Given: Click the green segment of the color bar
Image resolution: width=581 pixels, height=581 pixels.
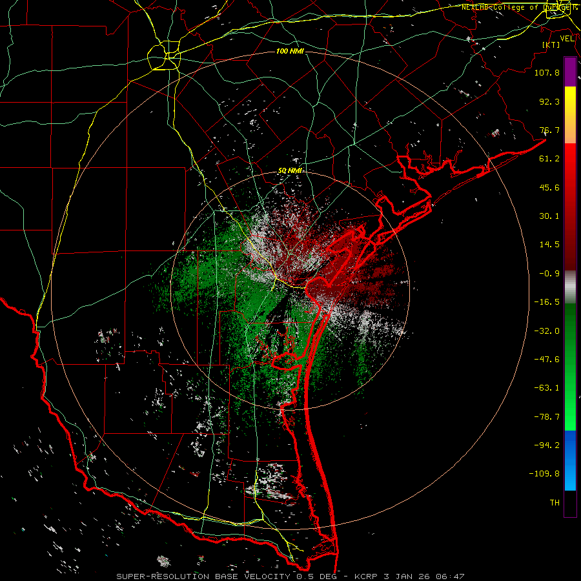Looking at the screenshot, I should (570, 367).
